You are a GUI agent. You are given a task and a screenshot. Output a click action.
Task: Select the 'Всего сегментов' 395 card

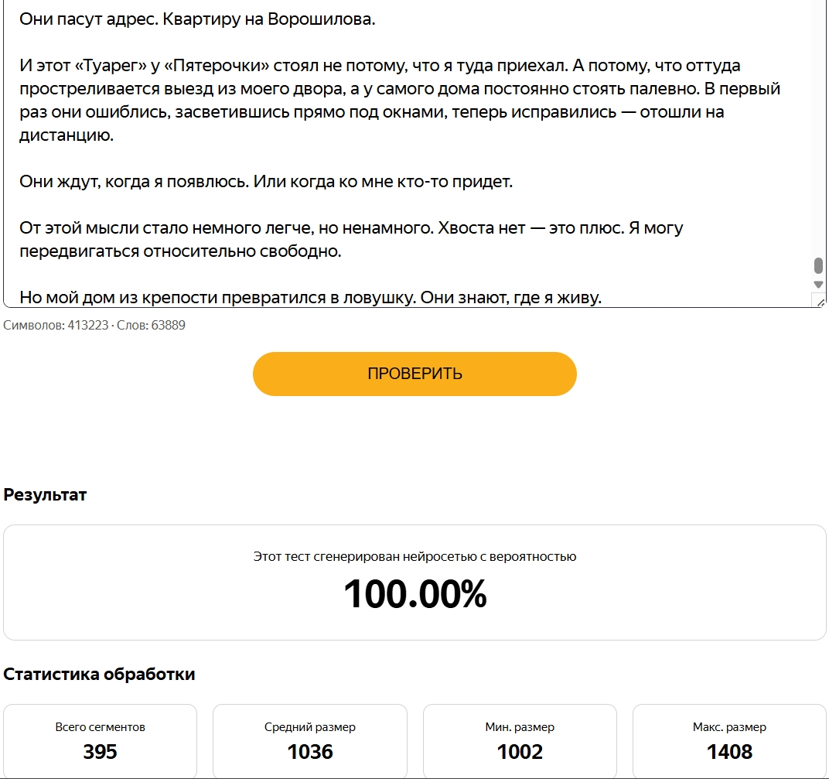click(100, 741)
